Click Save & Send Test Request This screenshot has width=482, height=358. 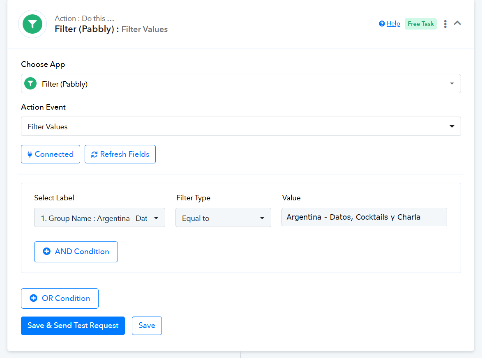[x=73, y=326]
